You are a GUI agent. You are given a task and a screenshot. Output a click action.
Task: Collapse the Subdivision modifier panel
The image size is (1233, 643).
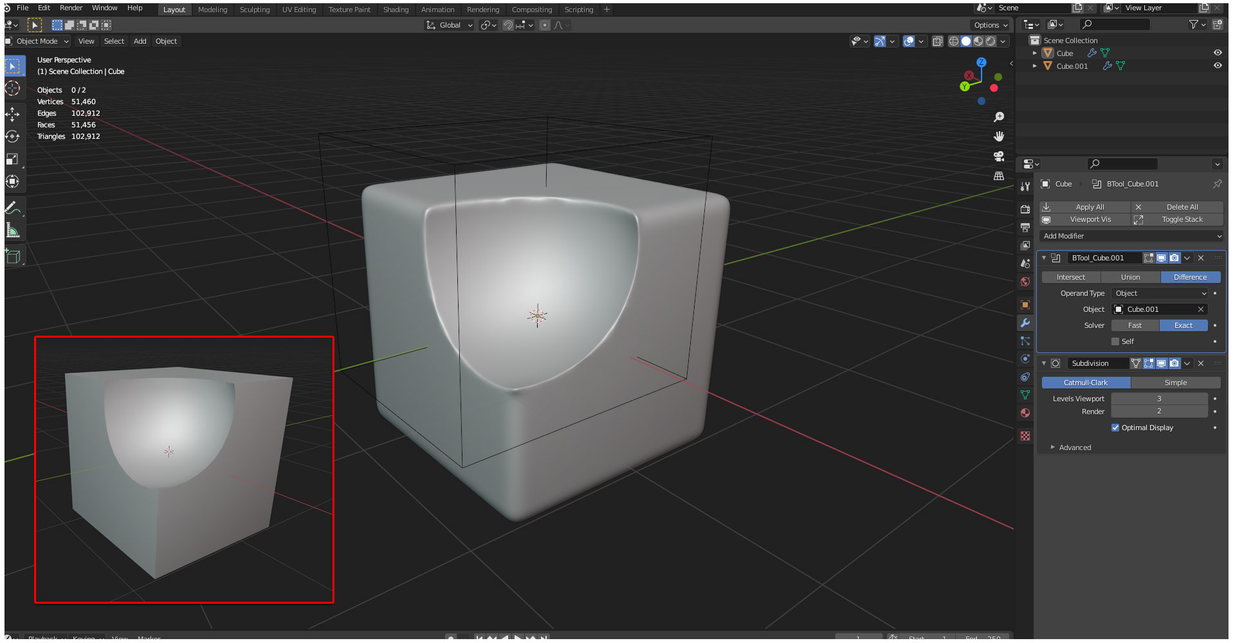[x=1044, y=363]
